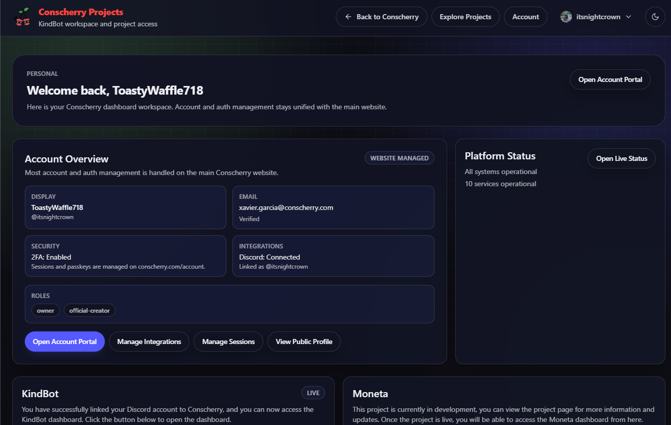
Task: Click the 'Welcome back, ToastyWaffle718' heading
Action: coord(115,91)
